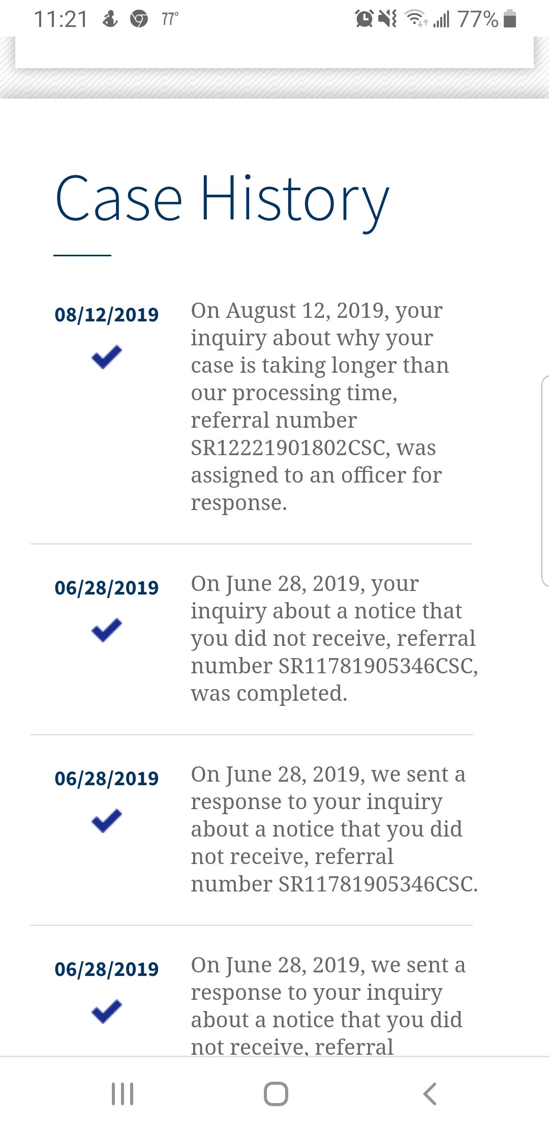
Task: Tap the alarm clock status icon
Action: tap(364, 19)
